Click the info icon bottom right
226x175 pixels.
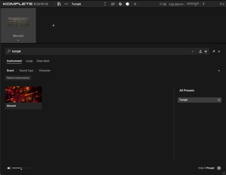219,168
